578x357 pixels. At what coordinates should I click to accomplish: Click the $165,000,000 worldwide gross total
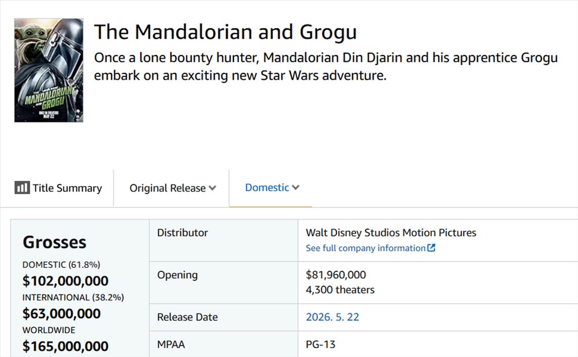(65, 346)
